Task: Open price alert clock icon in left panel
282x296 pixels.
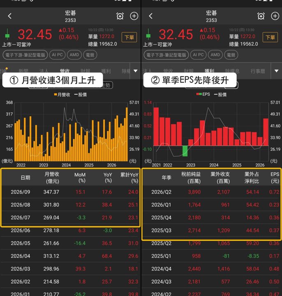Action: (x=120, y=16)
